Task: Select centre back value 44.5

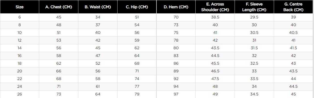Action: click(x=293, y=86)
